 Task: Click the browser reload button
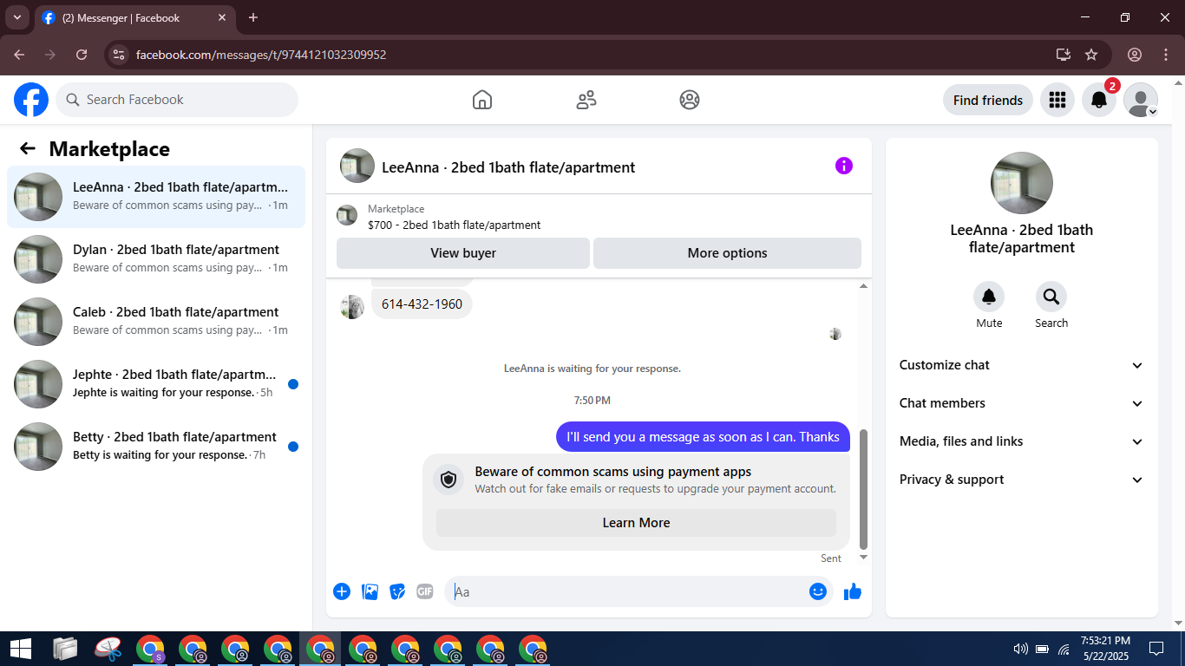pos(82,55)
